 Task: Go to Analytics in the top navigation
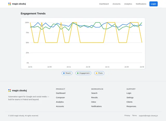tap(128, 4)
